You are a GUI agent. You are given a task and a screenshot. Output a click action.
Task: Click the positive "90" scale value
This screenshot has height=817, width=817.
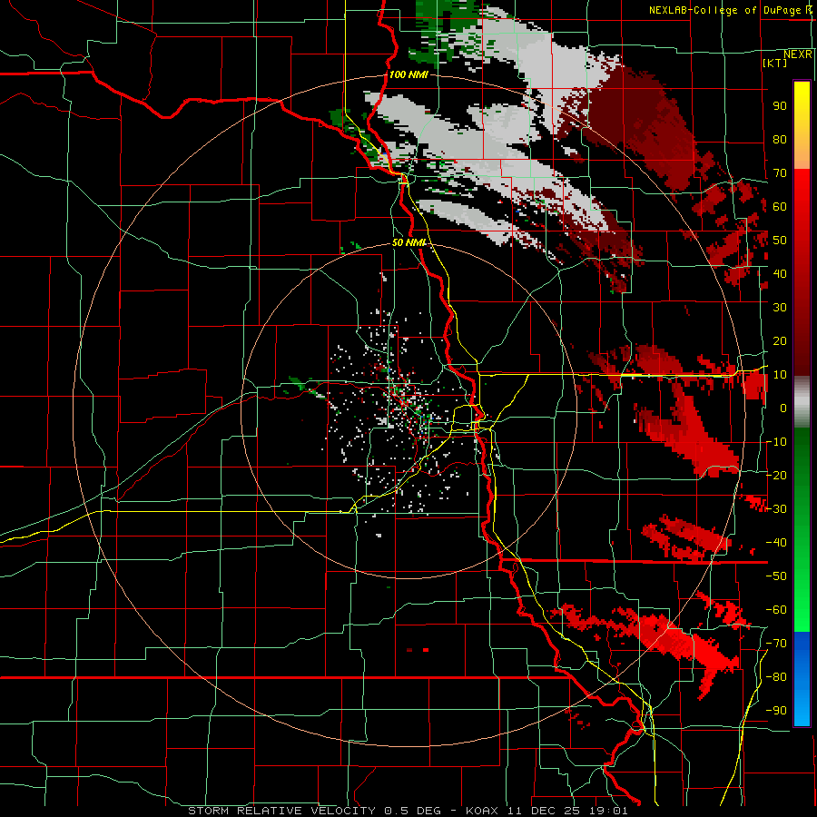pos(780,106)
